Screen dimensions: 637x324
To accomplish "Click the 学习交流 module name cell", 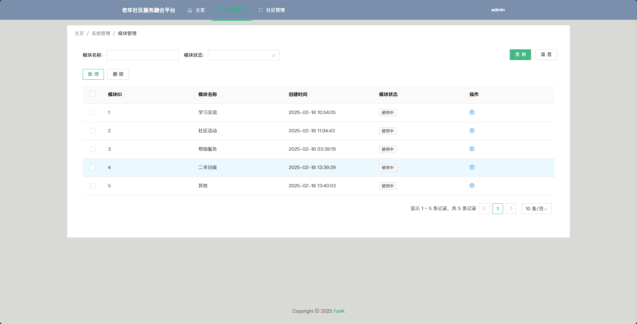I will pos(208,112).
